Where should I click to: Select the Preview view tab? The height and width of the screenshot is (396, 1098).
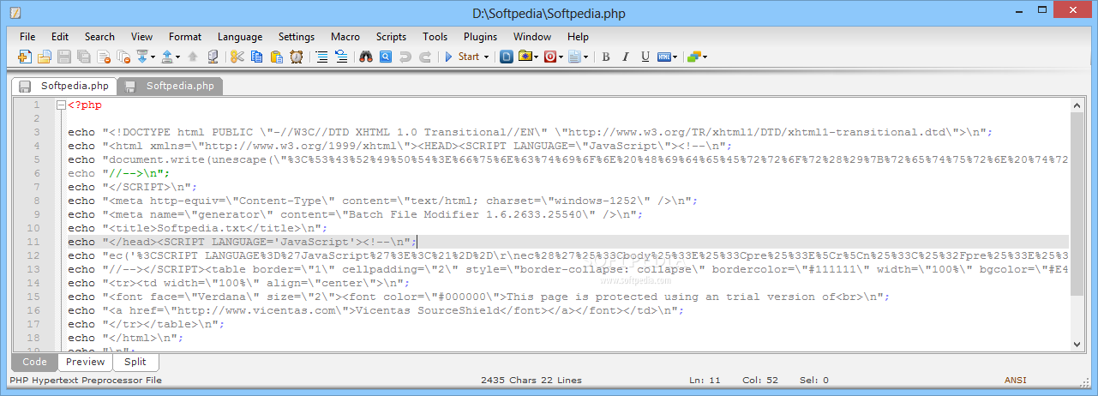pyautogui.click(x=85, y=362)
